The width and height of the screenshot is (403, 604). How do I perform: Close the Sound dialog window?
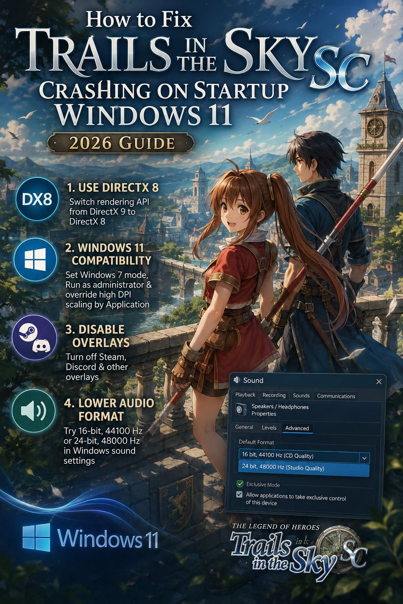[379, 381]
